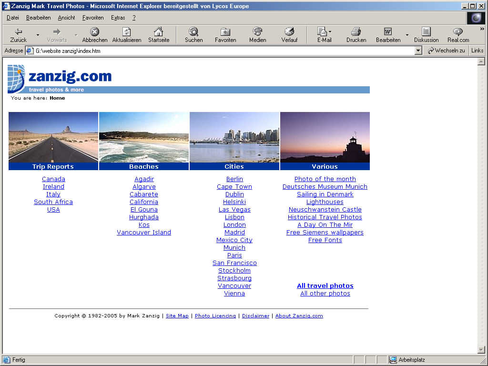
Task: Click the vertical scrollbar down arrow
Action: [481, 350]
